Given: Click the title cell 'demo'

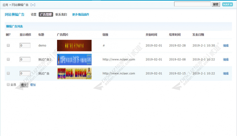Looking at the screenshot, I should (42, 45).
